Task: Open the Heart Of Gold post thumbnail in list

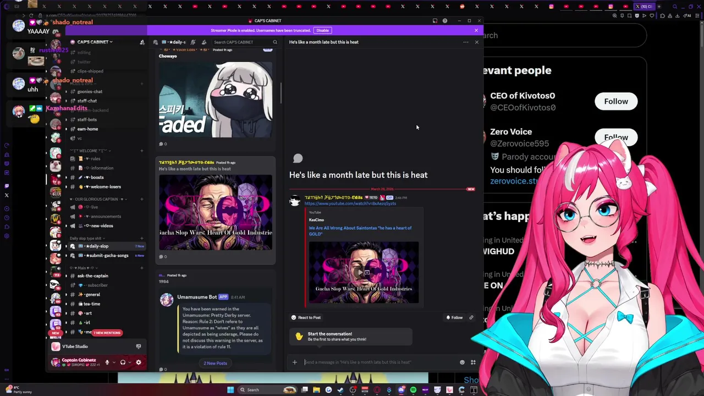Action: (216, 212)
